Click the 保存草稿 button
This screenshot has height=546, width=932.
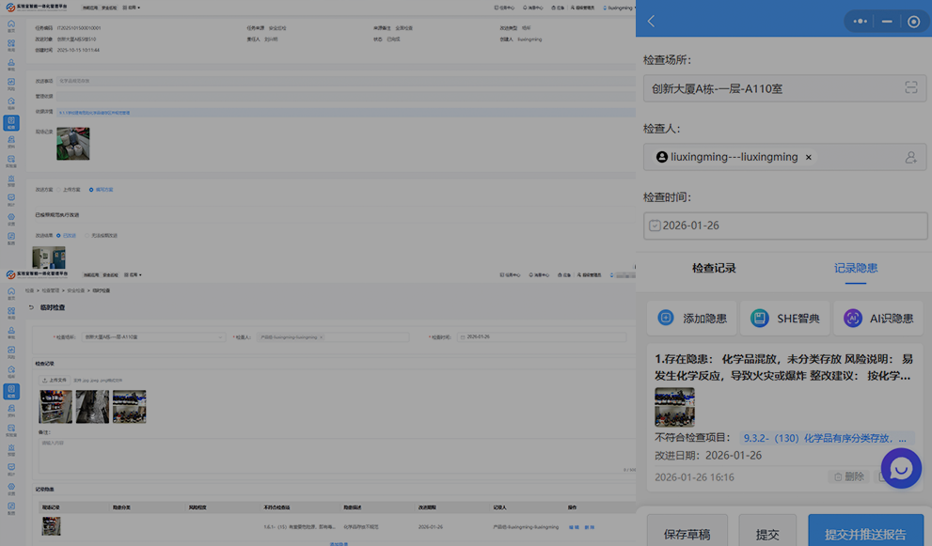tap(687, 534)
